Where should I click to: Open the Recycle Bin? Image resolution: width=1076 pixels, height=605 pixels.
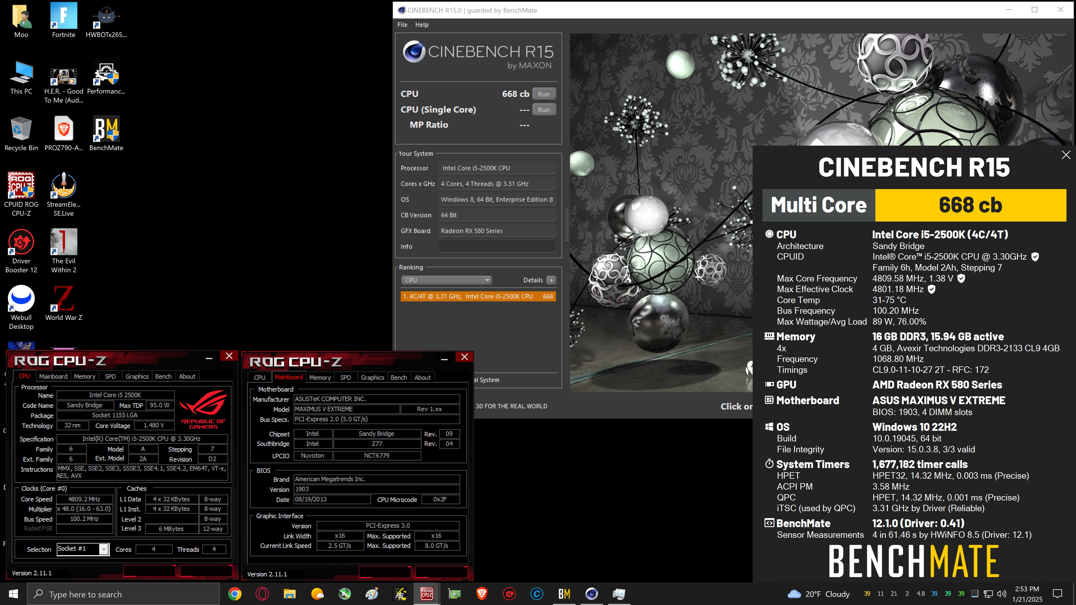21,134
